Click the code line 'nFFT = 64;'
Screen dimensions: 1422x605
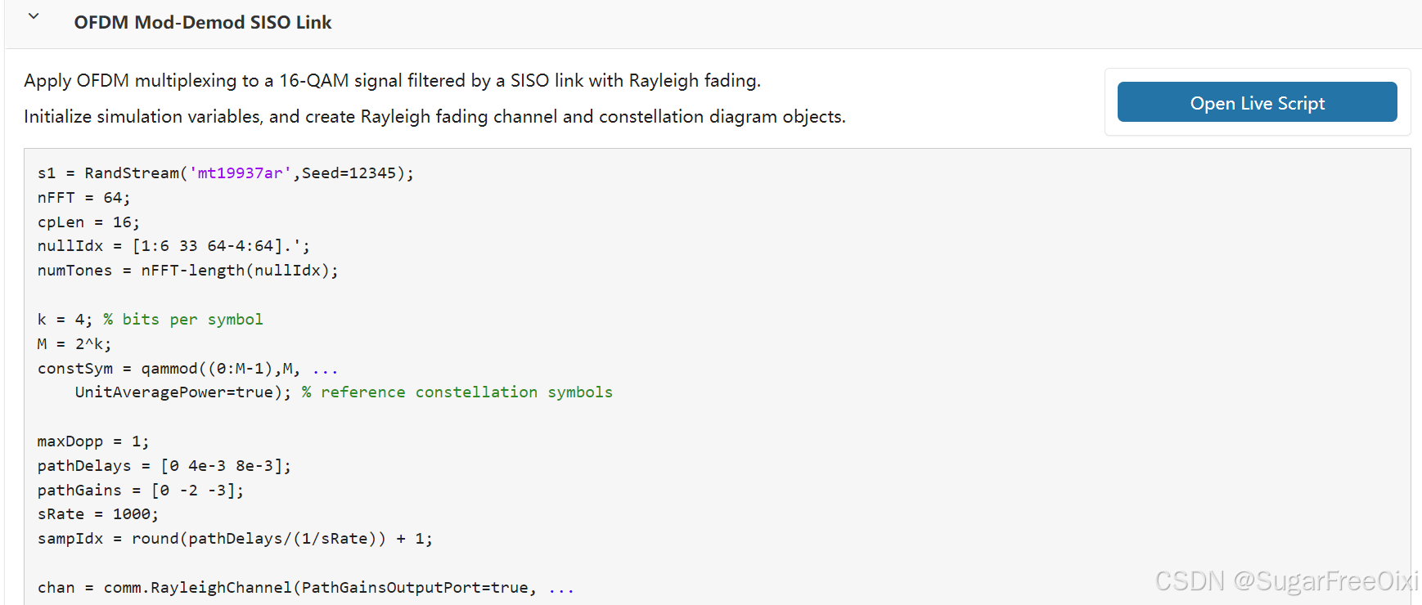[x=83, y=198]
